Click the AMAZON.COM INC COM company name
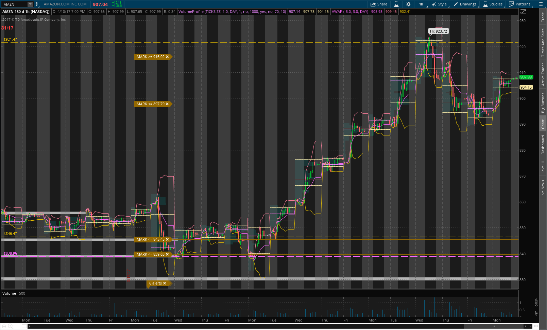 pos(65,4)
